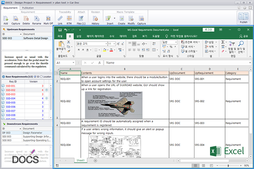This screenshot has width=254, height=169.
Task: Click Document header in Downstream Requirements
Action: (x=37, y=128)
